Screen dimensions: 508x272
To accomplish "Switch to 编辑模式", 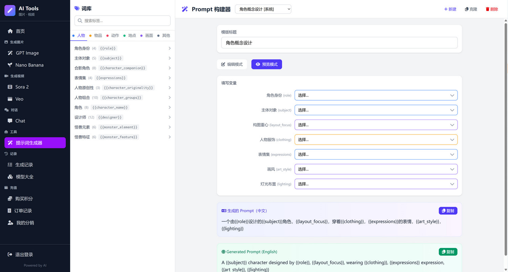I will (x=232, y=64).
